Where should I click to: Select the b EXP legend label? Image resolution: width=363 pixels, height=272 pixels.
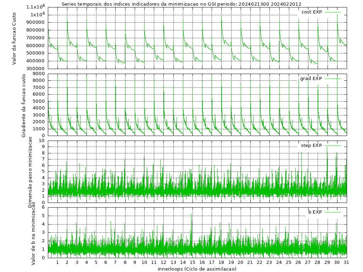(x=315, y=212)
